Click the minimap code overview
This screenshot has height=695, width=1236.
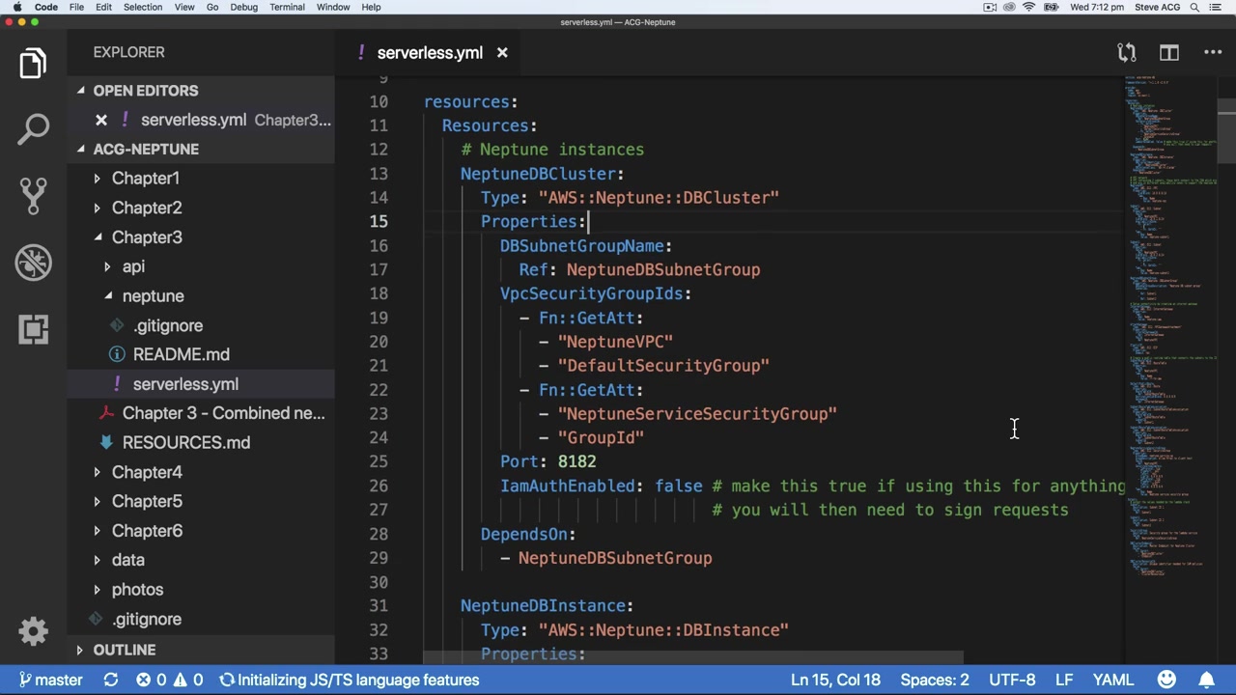click(x=1168, y=328)
